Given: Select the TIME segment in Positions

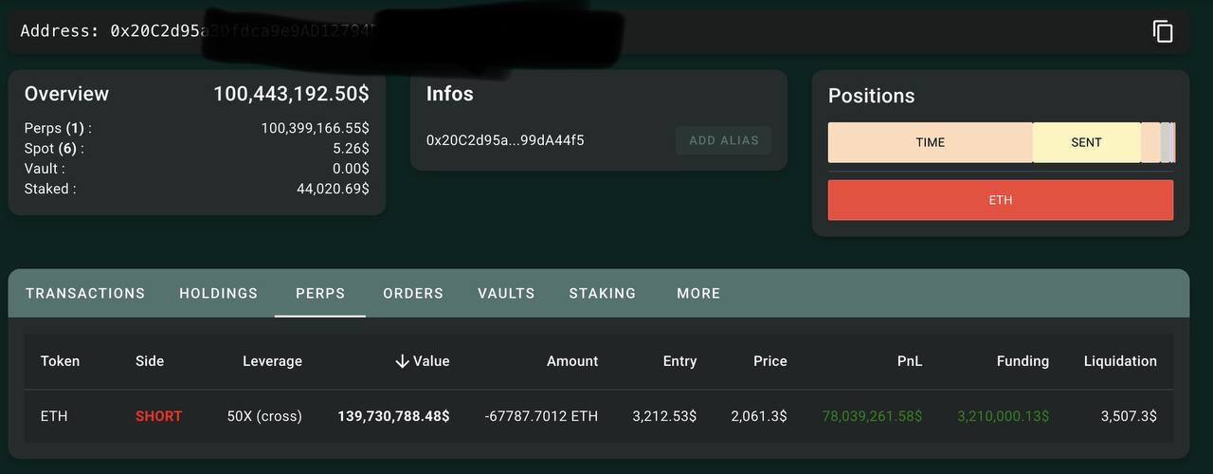Looking at the screenshot, I should [930, 142].
